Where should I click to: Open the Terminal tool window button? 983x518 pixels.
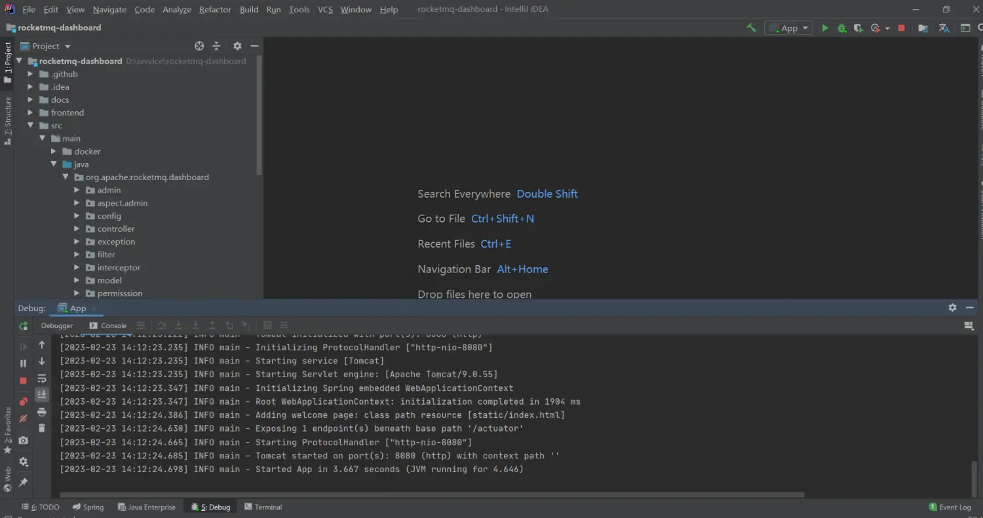pos(263,507)
